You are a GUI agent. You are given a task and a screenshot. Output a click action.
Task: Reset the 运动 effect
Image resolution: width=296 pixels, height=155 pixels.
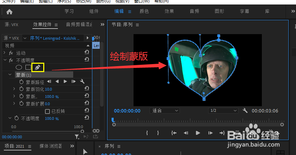[87, 52]
